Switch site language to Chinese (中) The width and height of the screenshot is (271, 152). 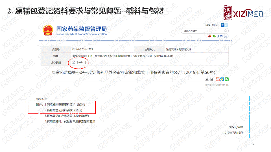(x=222, y=25)
